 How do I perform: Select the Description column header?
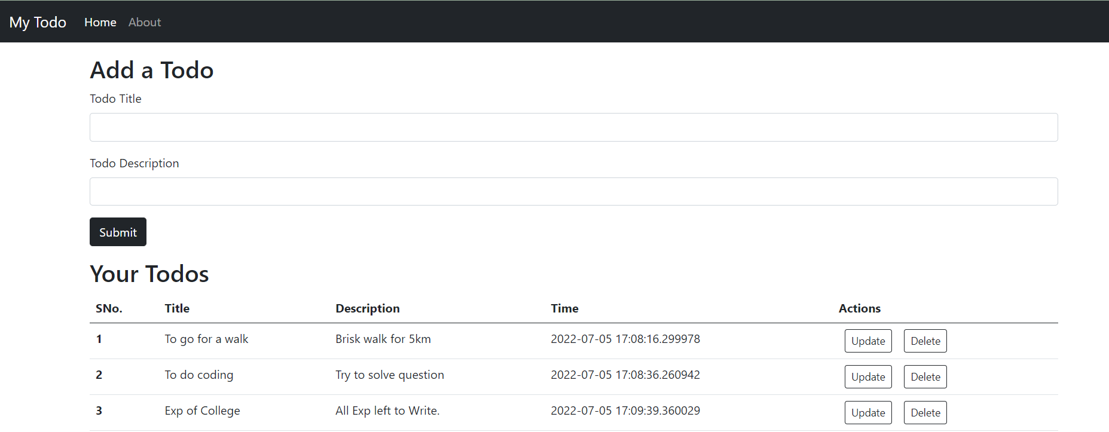click(x=367, y=308)
